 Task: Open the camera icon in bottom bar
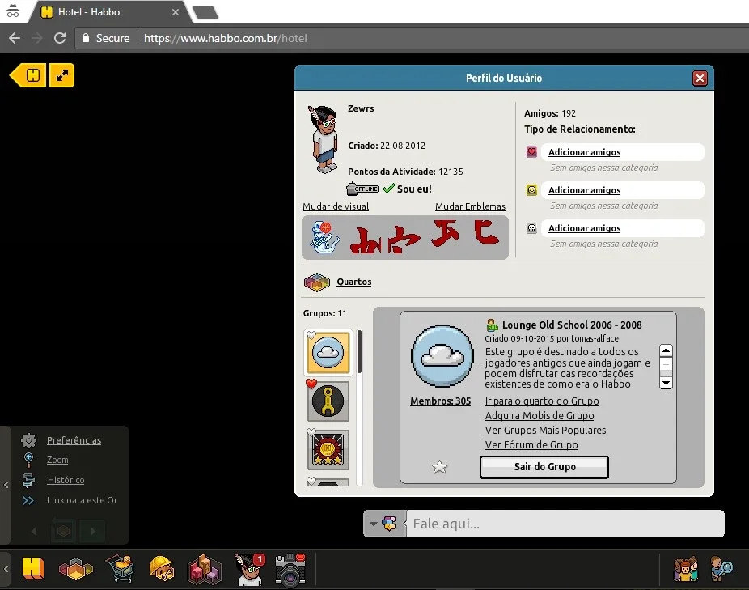pos(290,570)
